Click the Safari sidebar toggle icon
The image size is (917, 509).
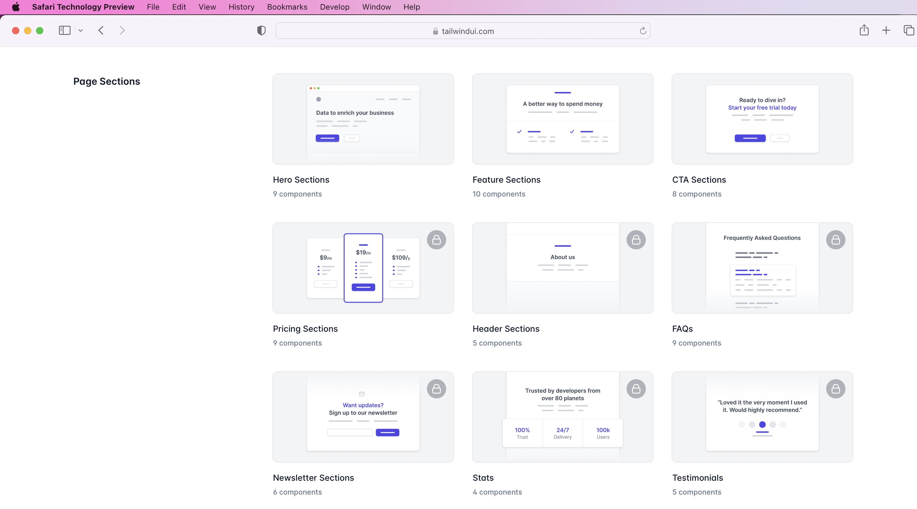pos(64,31)
